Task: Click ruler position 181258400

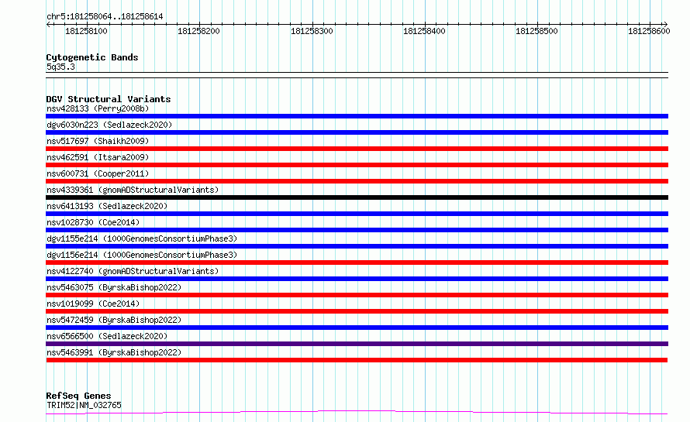Action: coord(424,31)
